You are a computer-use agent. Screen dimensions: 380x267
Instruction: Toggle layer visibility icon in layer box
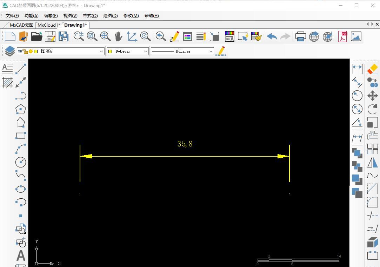[x=20, y=51]
